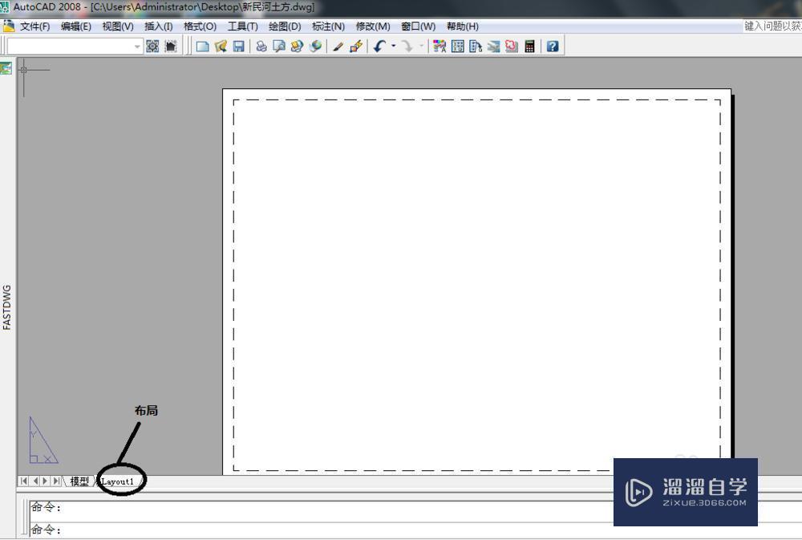Go to next layout tab arrow
This screenshot has height=540, width=802.
(45, 481)
